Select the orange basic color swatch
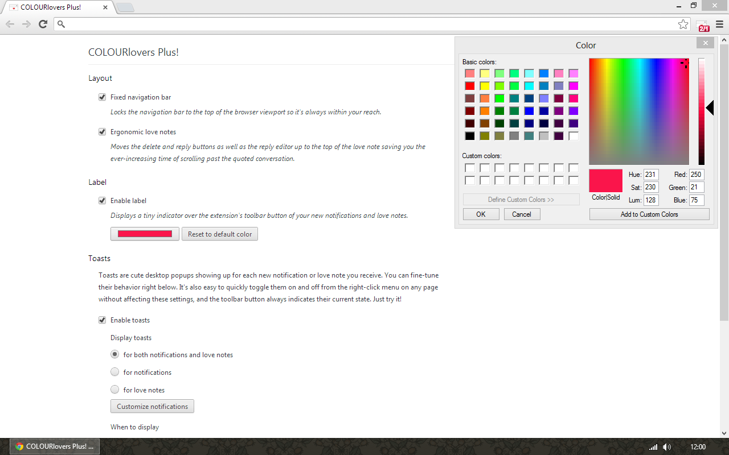729x455 pixels. click(485, 111)
